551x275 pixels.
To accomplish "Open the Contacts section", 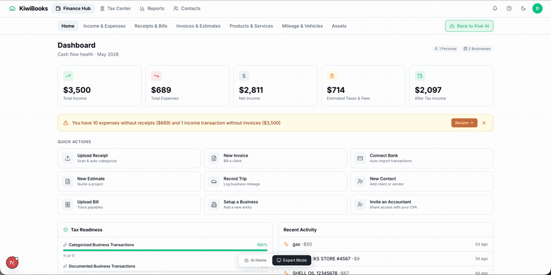I will [187, 9].
